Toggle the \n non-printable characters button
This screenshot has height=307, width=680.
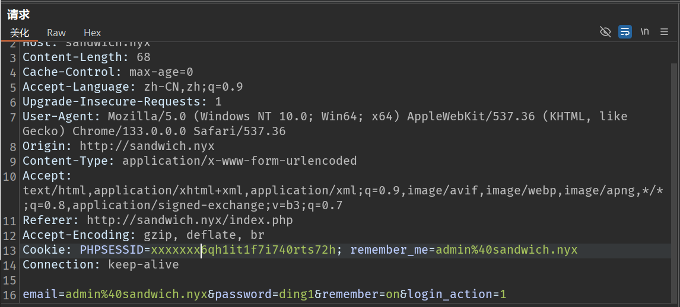click(x=644, y=32)
